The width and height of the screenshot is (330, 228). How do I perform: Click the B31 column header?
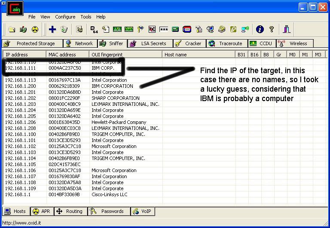coord(241,55)
